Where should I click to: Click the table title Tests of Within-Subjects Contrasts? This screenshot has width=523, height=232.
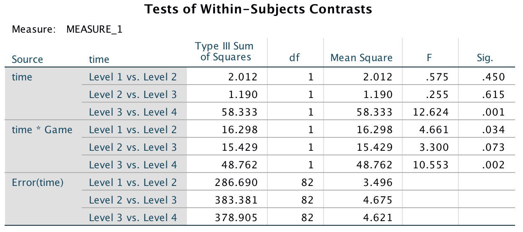[x=258, y=9]
